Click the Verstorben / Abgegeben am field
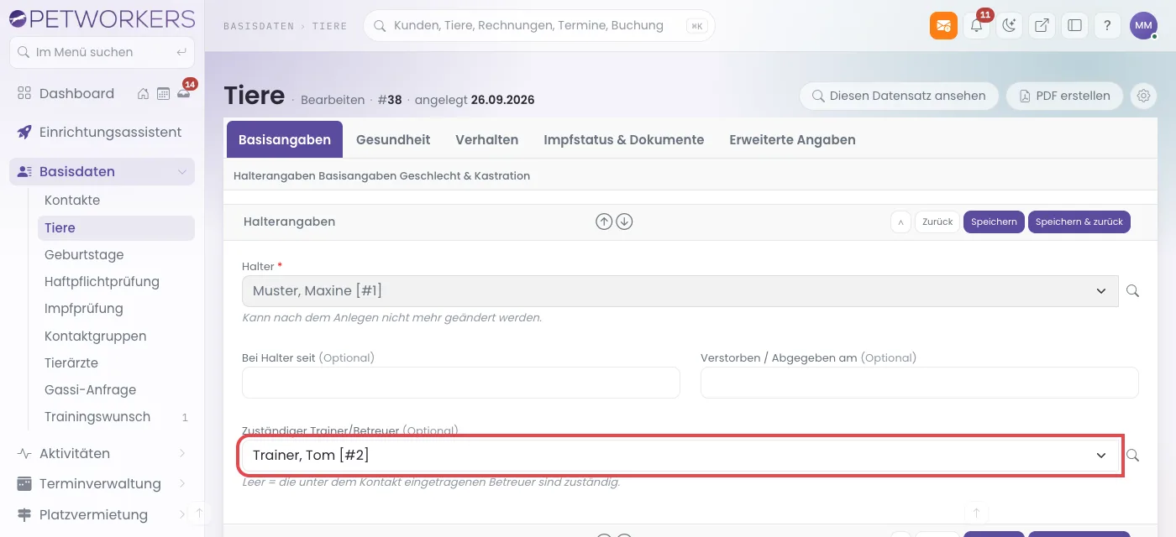Viewport: 1176px width, 537px height. (920, 383)
